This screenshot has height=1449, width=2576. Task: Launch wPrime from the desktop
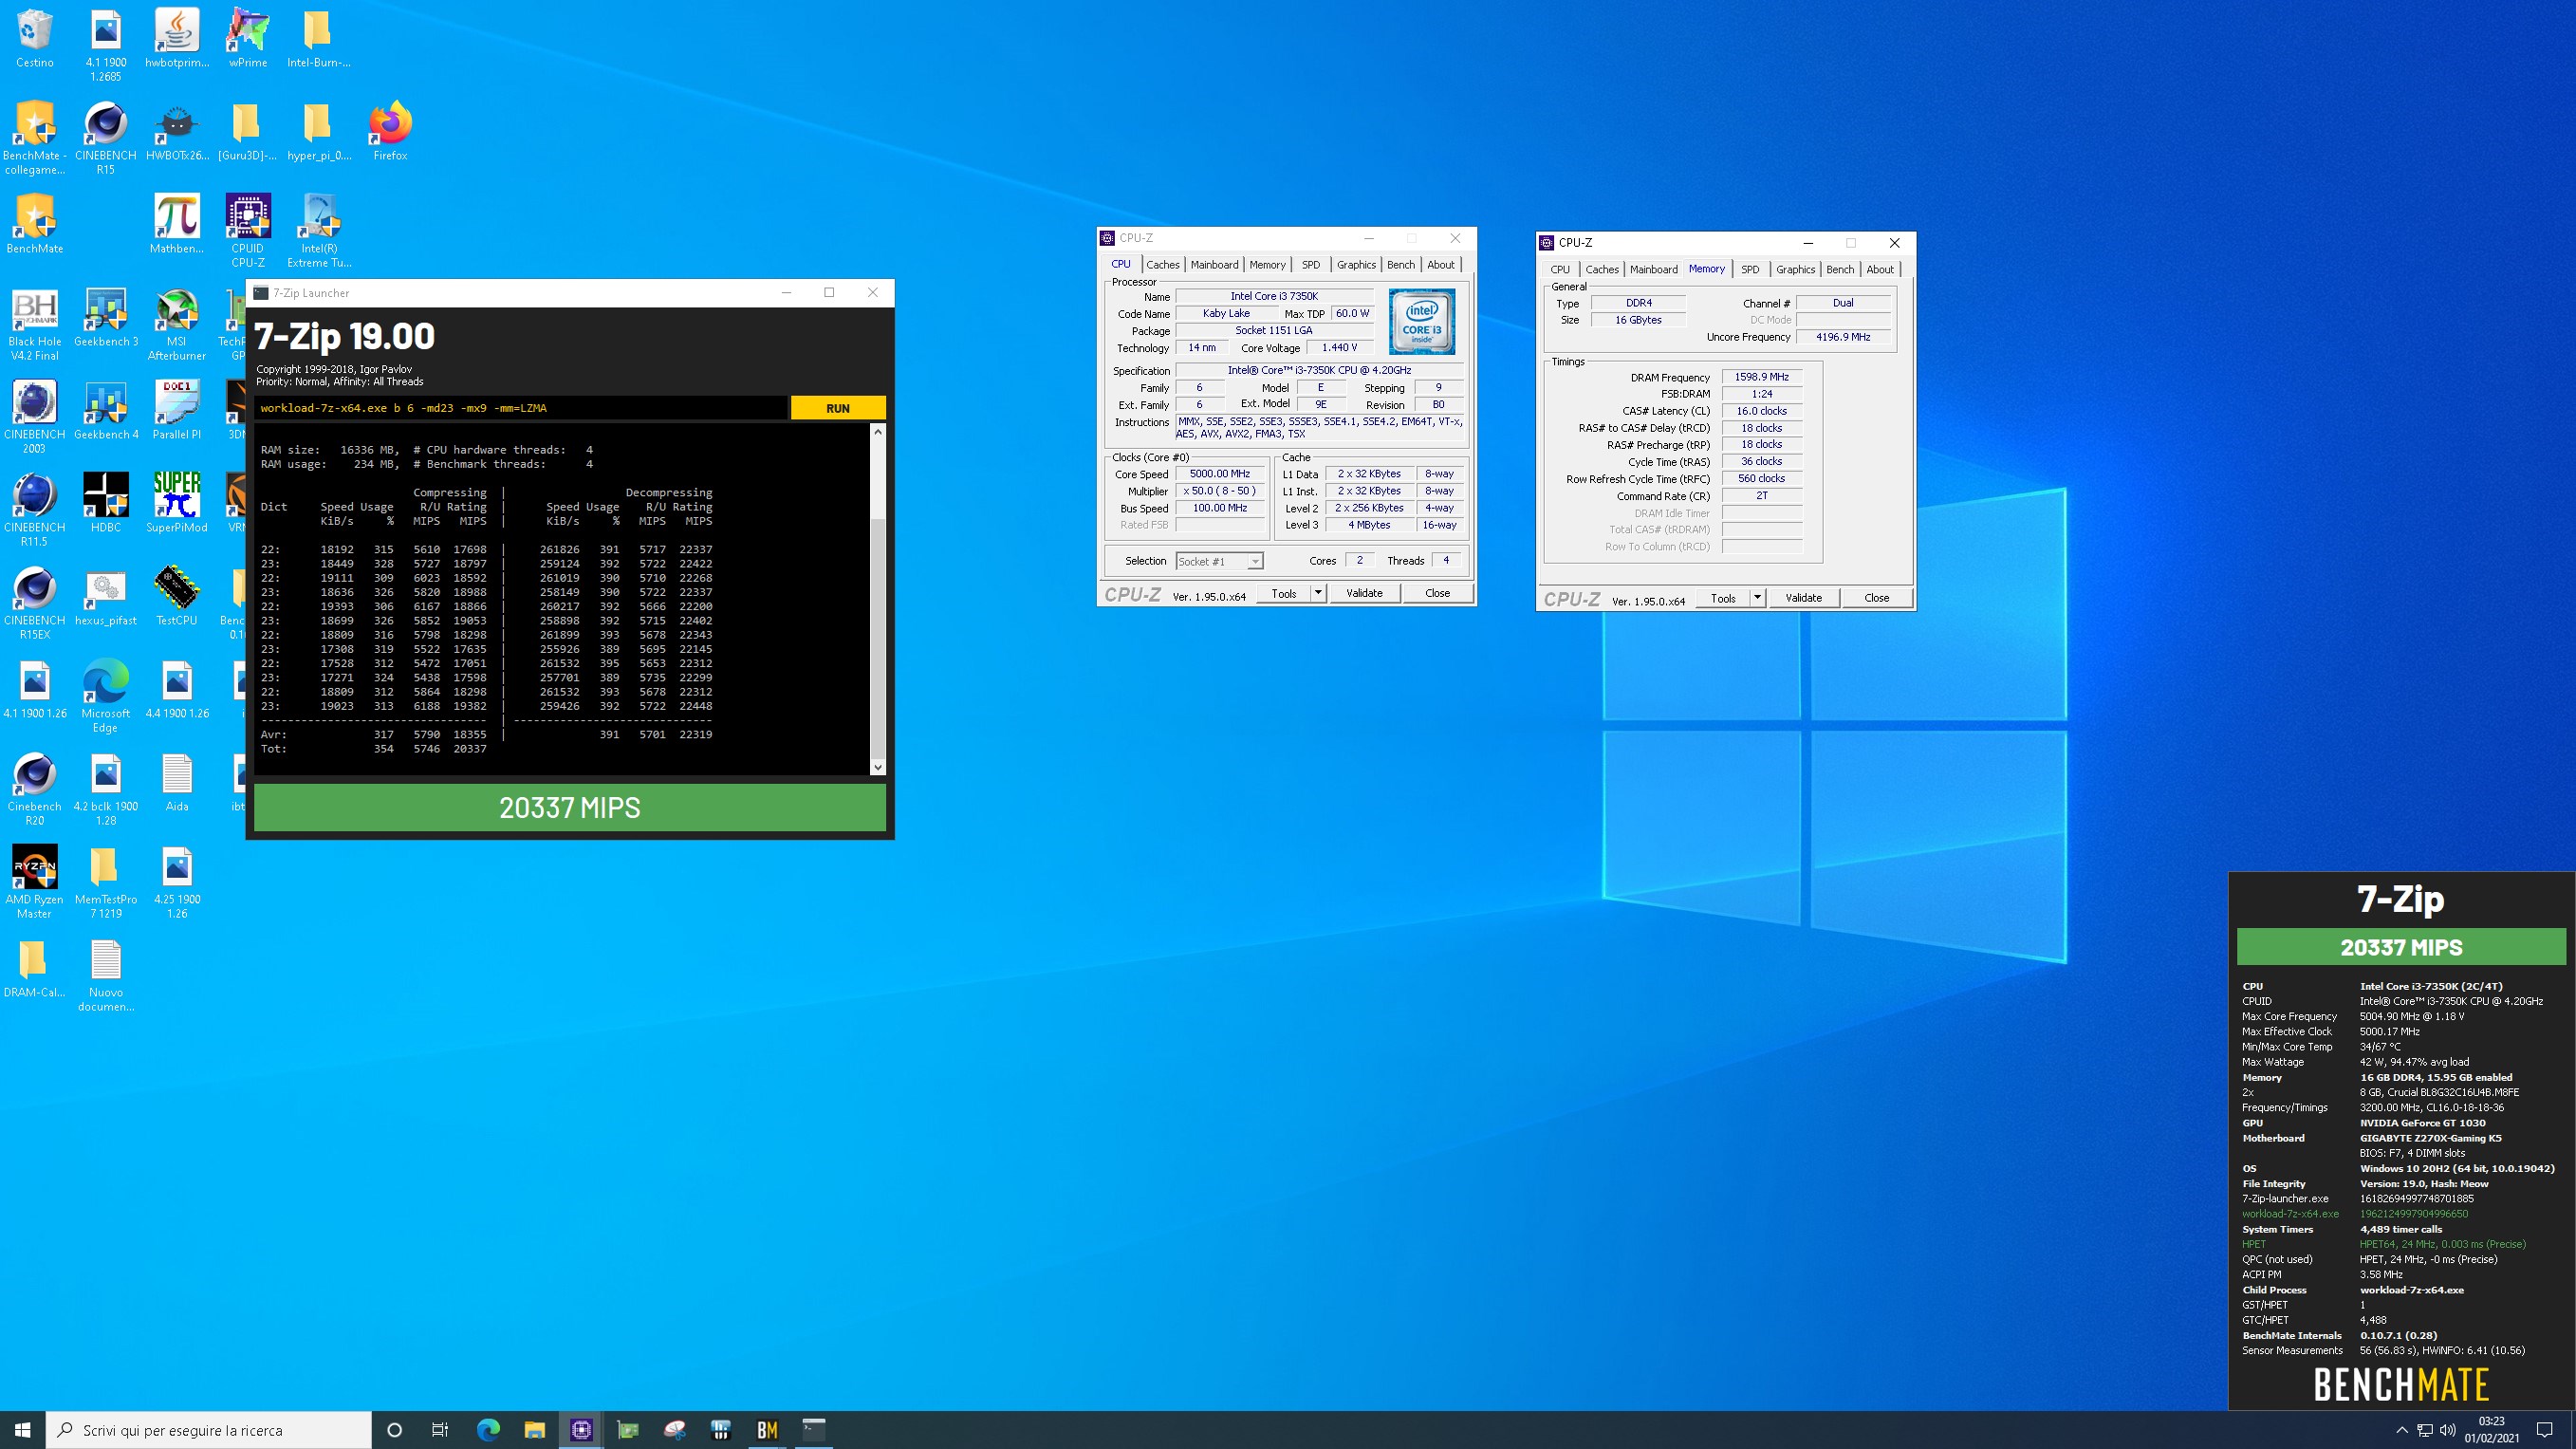pos(248,40)
